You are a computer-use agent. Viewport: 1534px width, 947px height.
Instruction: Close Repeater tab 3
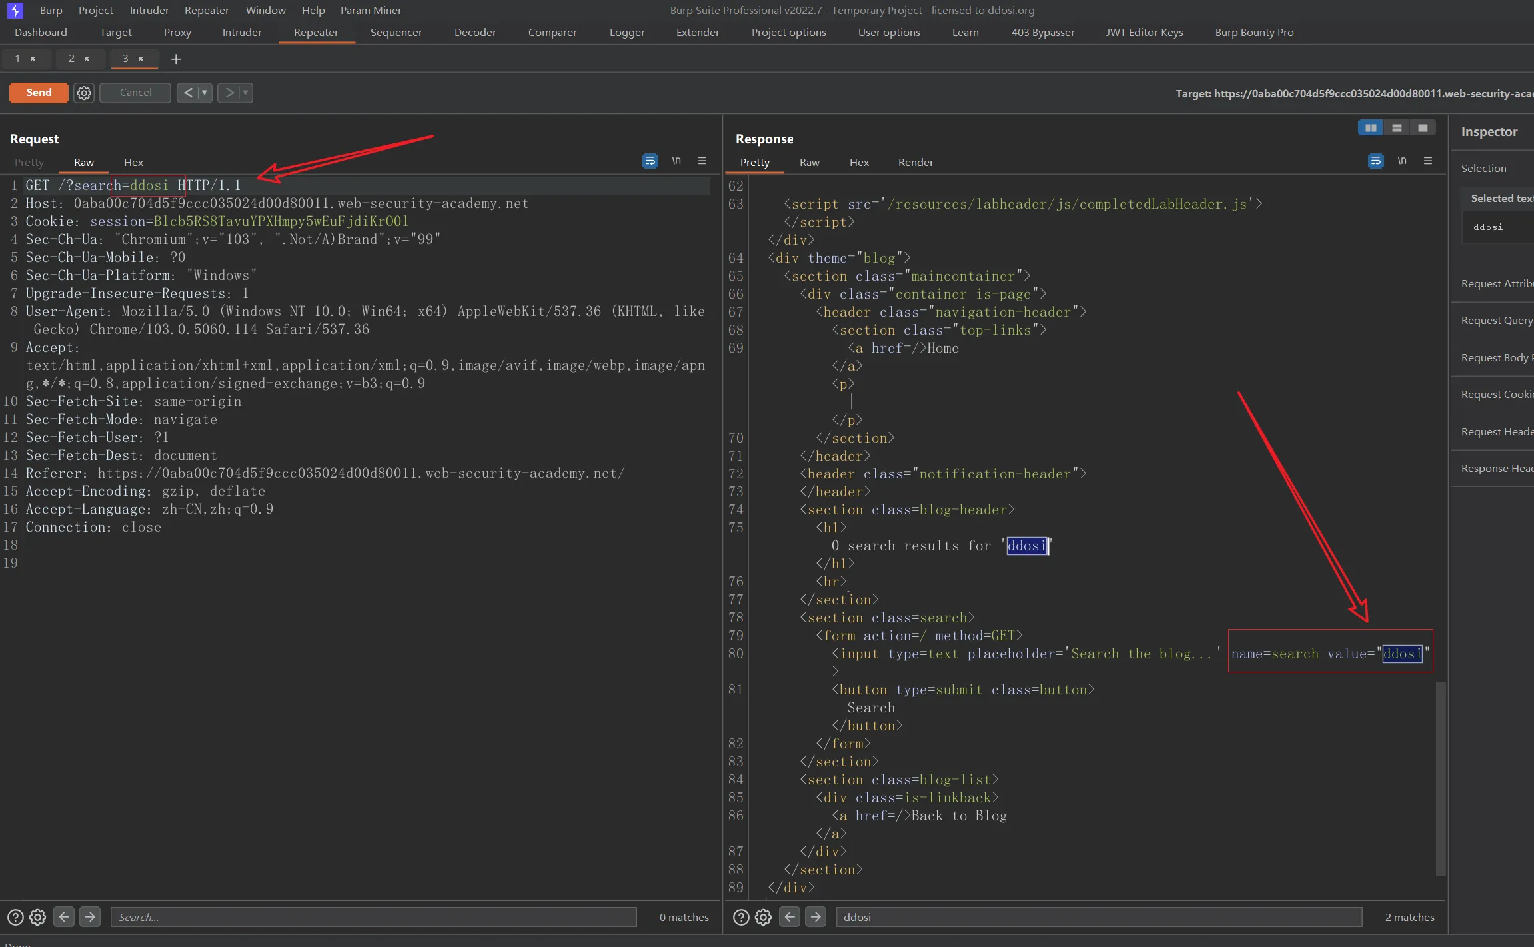141,59
